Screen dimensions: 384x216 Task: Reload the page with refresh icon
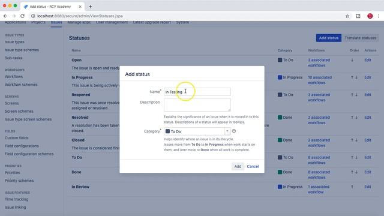[x=22, y=16]
